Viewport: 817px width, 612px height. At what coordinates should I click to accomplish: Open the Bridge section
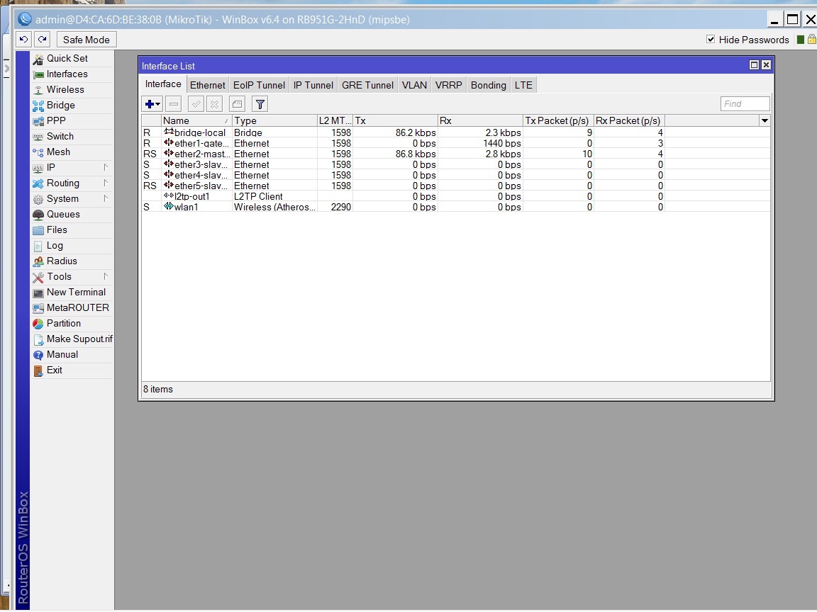point(72,105)
